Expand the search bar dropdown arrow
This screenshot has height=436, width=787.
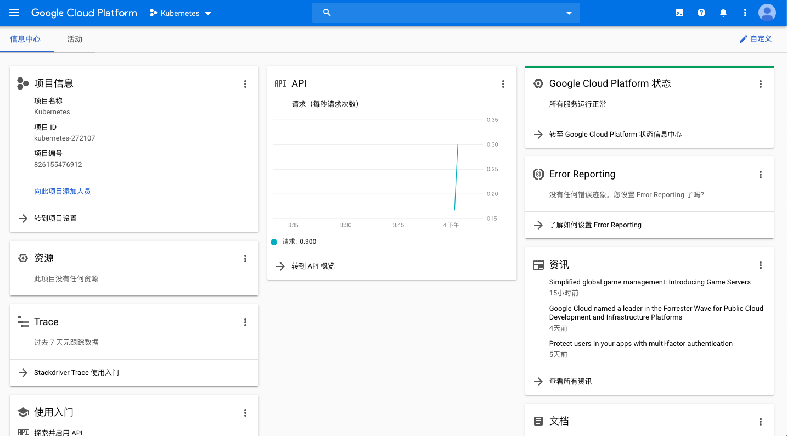569,13
